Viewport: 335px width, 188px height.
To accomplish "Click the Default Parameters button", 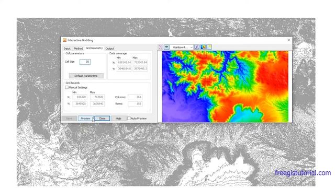I will tap(86, 76).
